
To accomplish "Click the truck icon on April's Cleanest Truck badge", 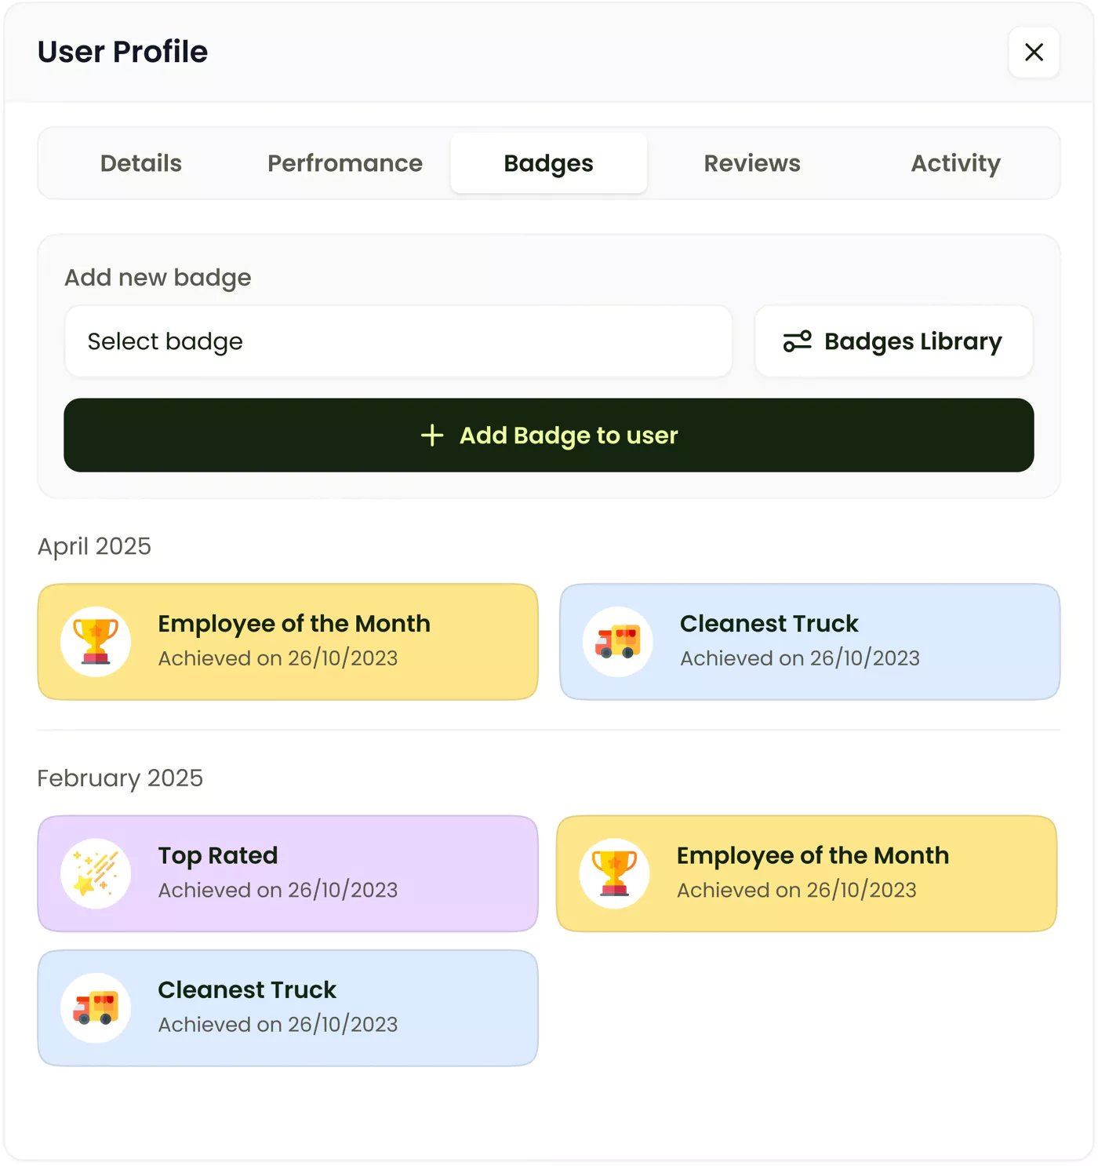I will (x=617, y=641).
